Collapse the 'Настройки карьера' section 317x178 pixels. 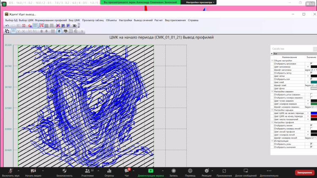(272, 110)
